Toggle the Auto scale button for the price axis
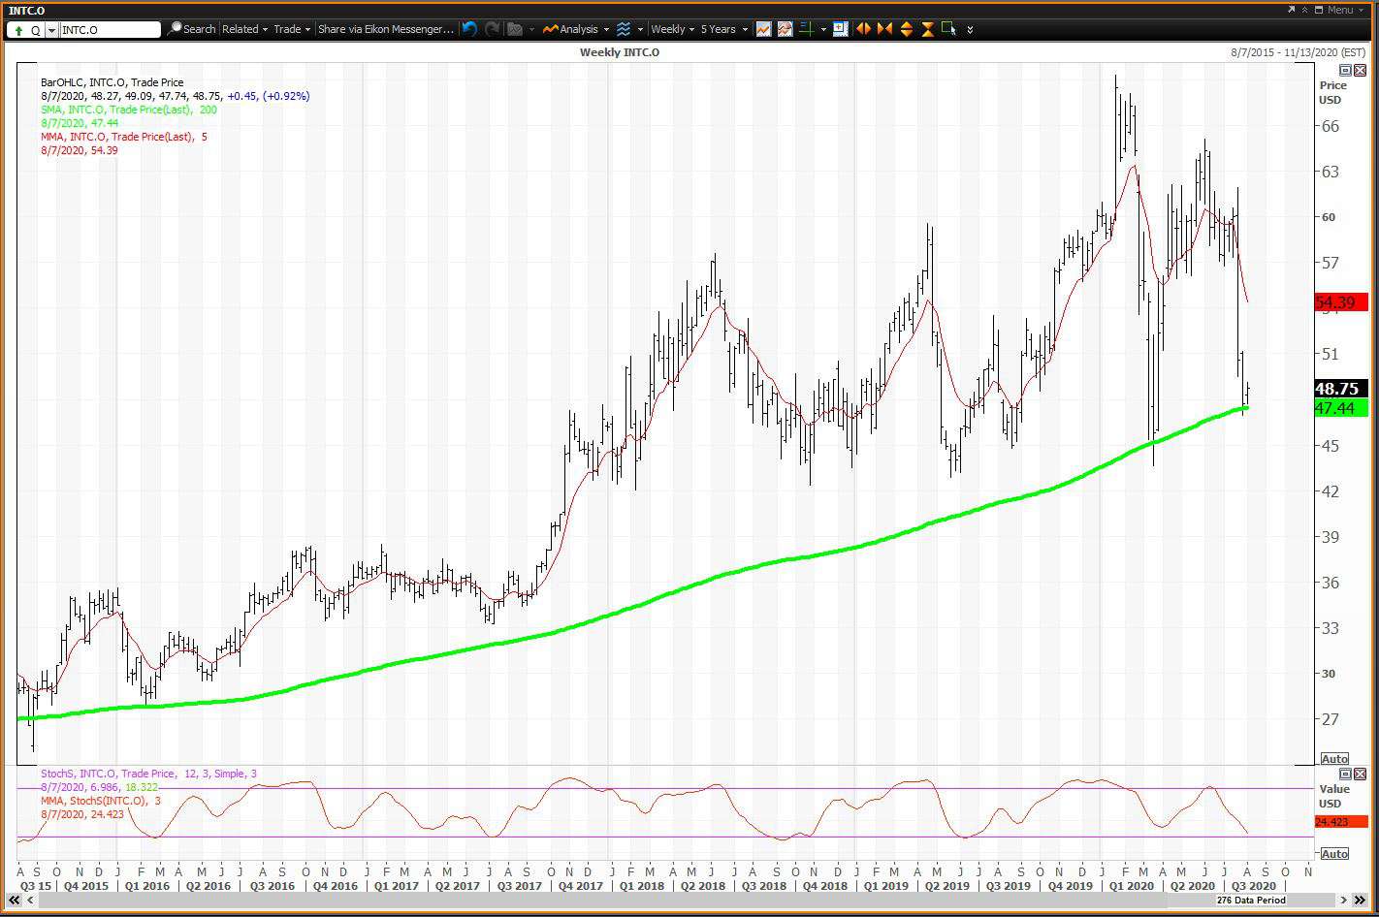This screenshot has height=917, width=1379. coord(1334,758)
